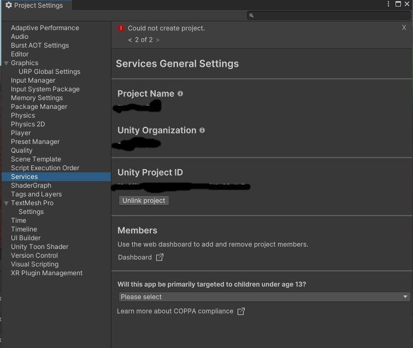
Task: Click info icon next to Unity Organization
Action: click(202, 130)
